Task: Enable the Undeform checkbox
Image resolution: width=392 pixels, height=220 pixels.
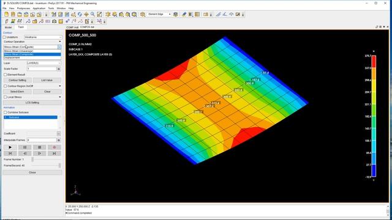Action: coord(4,37)
